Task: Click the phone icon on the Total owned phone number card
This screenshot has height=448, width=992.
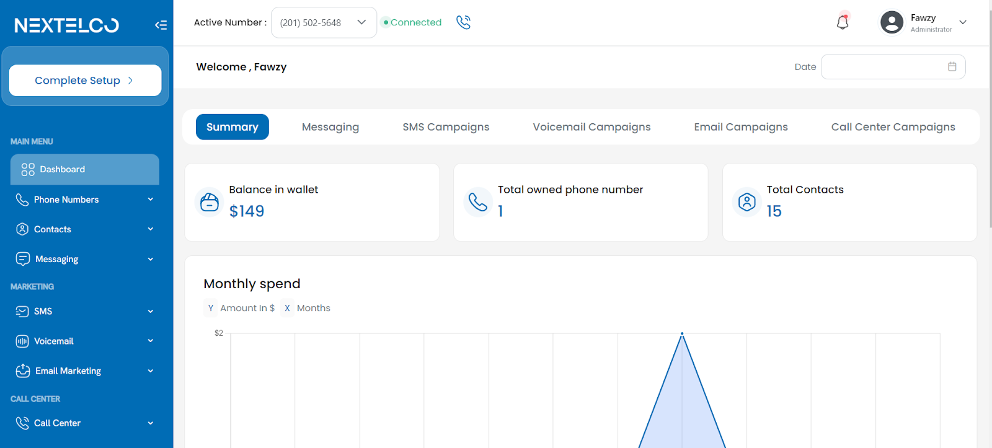Action: [x=478, y=202]
